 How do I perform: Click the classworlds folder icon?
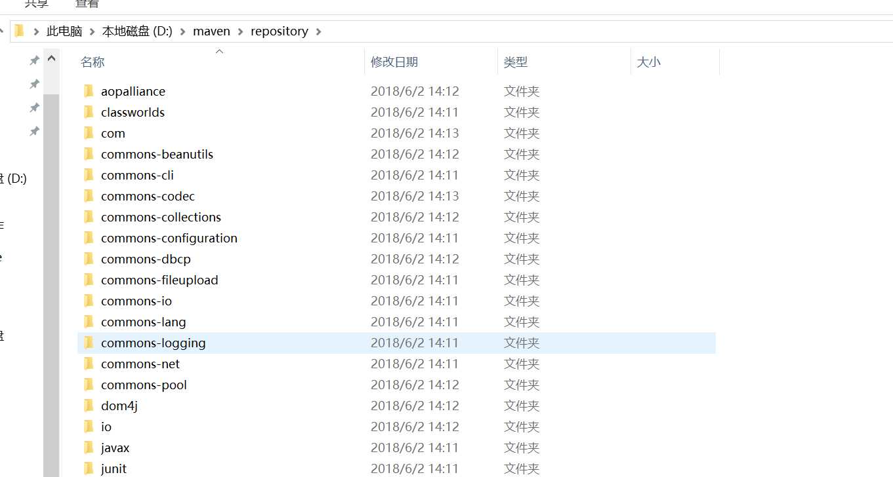pyautogui.click(x=89, y=112)
